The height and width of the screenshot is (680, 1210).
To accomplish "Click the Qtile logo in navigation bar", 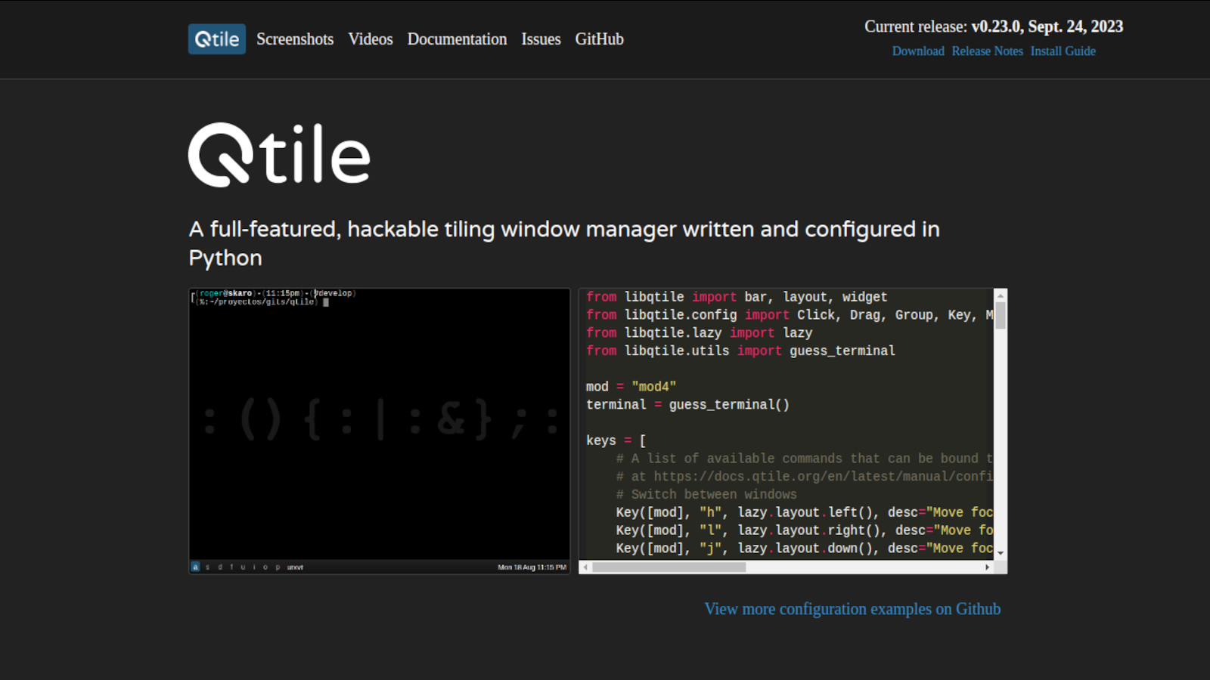I will pyautogui.click(x=216, y=39).
